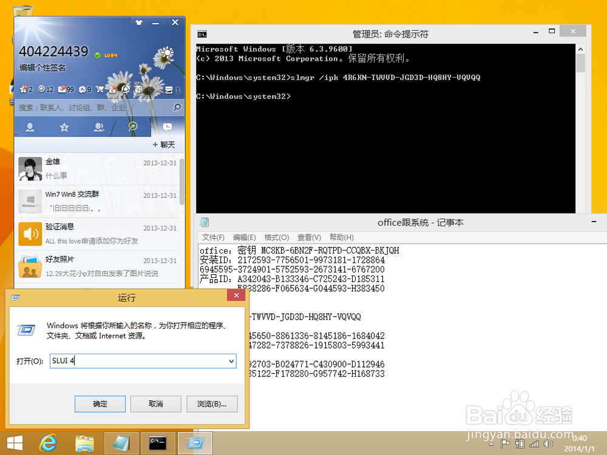Switch to the recent conversations tab

(168, 127)
